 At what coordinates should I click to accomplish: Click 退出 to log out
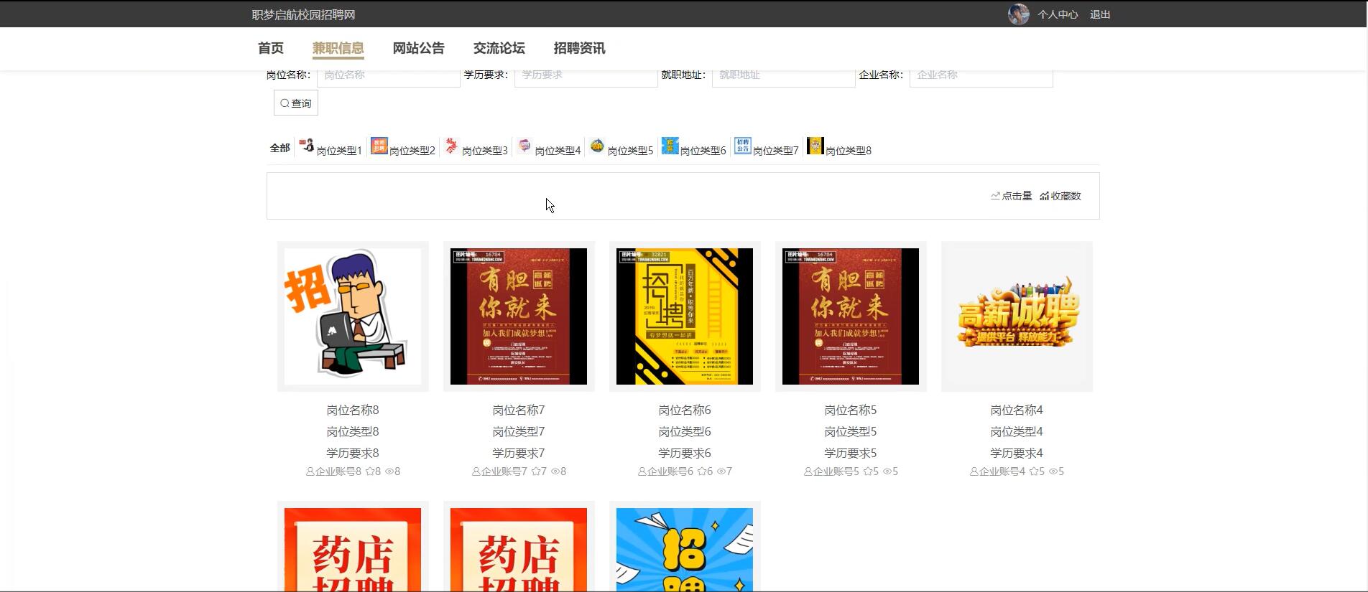point(1100,14)
